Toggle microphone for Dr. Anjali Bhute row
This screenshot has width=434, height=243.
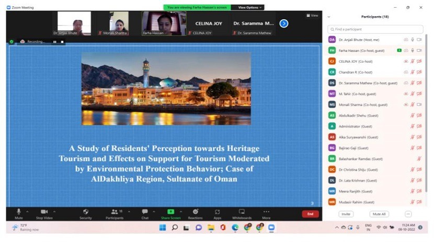coord(413,40)
